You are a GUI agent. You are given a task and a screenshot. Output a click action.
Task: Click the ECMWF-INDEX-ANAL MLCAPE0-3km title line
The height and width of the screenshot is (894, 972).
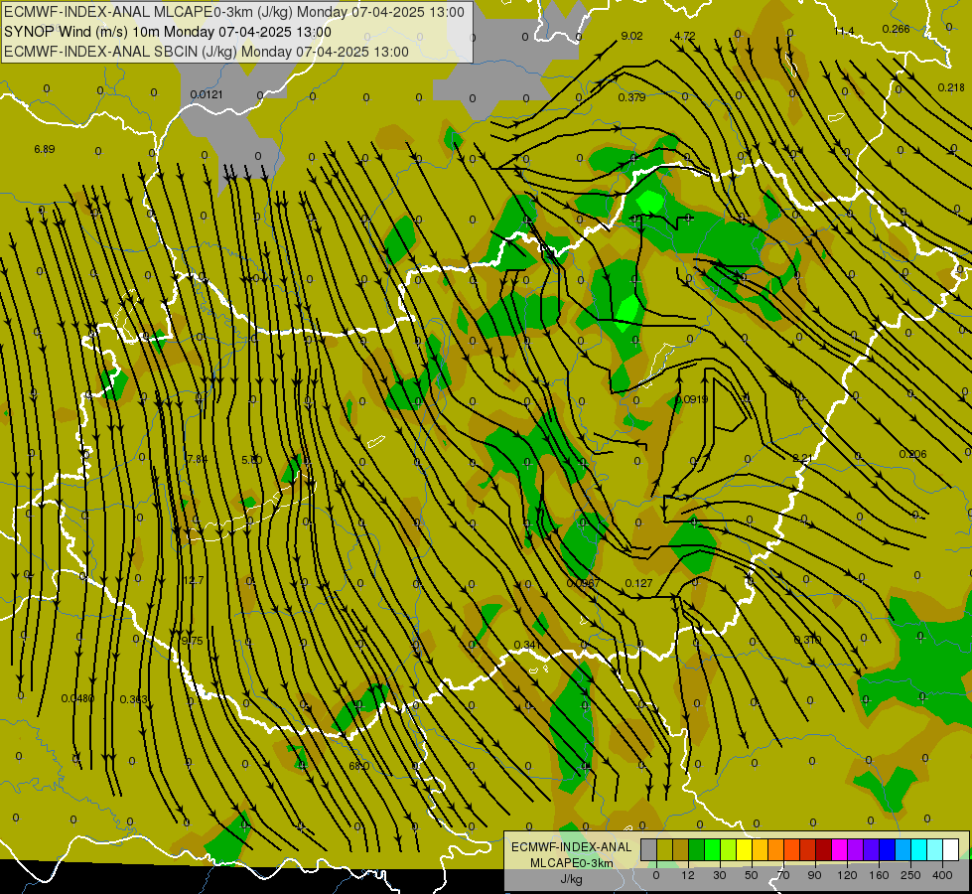coord(233,12)
